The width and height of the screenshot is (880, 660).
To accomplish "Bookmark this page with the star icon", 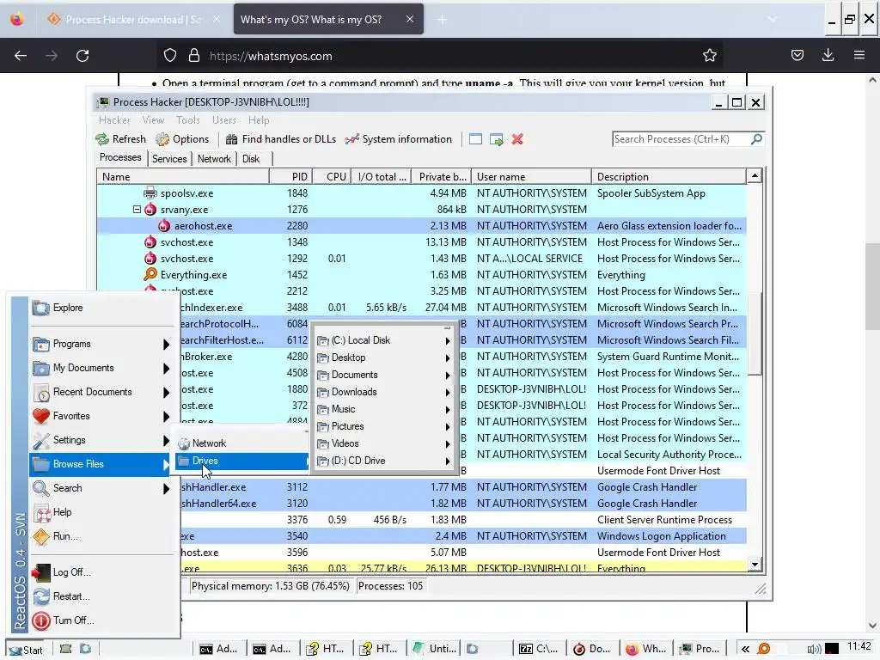I will click(709, 56).
